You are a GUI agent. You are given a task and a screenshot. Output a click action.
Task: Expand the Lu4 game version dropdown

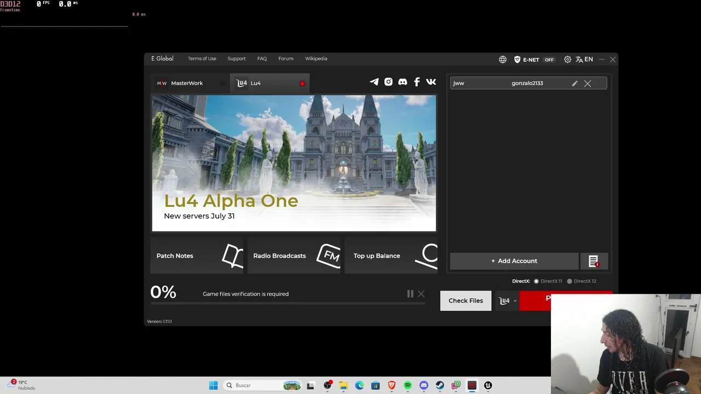508,300
